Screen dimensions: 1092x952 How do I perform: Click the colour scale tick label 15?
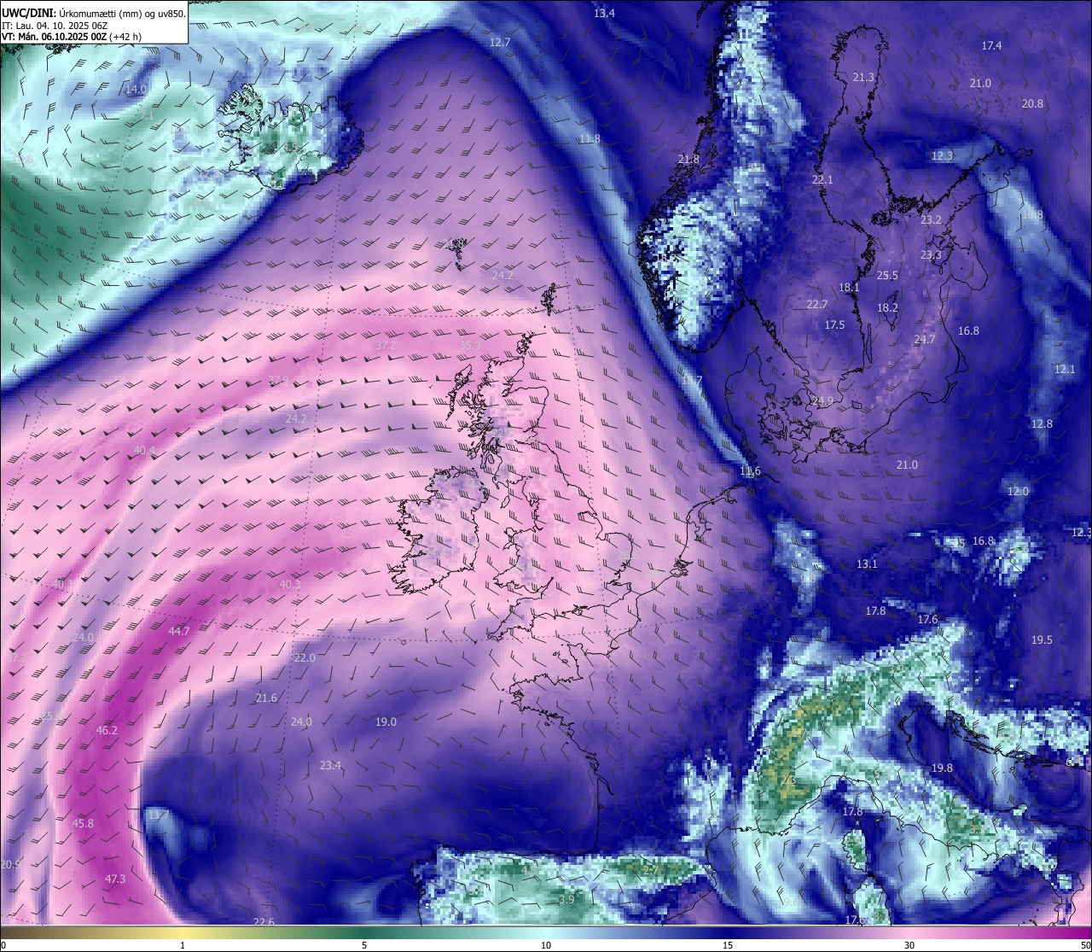tap(728, 945)
